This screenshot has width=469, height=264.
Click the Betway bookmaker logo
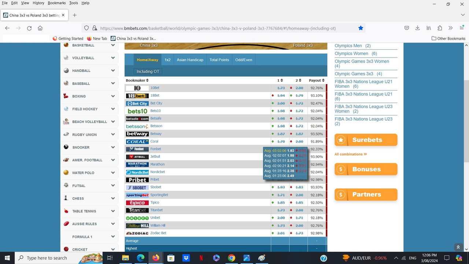point(137,134)
